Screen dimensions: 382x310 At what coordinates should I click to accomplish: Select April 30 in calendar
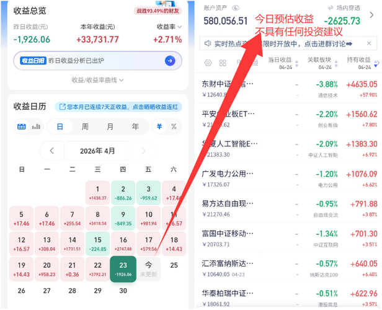tap(123, 291)
